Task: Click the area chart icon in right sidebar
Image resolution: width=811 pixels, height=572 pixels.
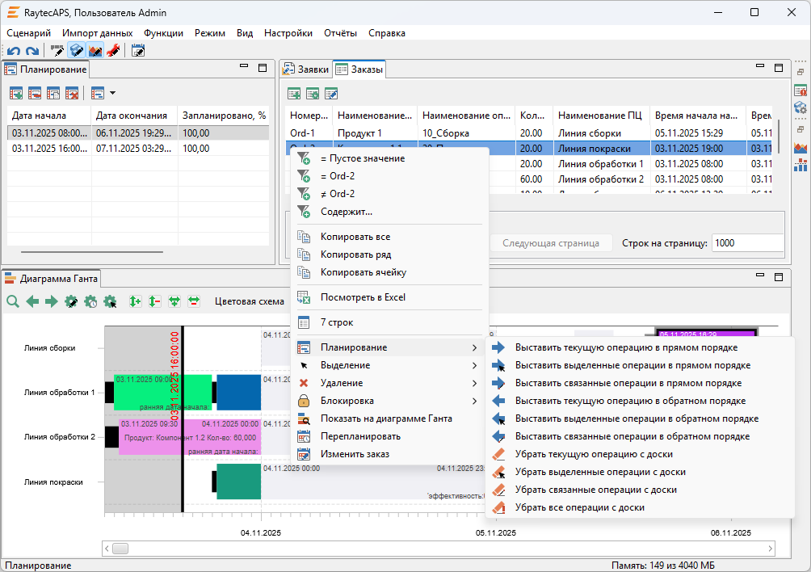Action: click(x=800, y=148)
